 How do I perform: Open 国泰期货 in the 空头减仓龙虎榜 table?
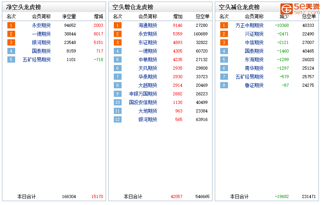[x=254, y=51]
